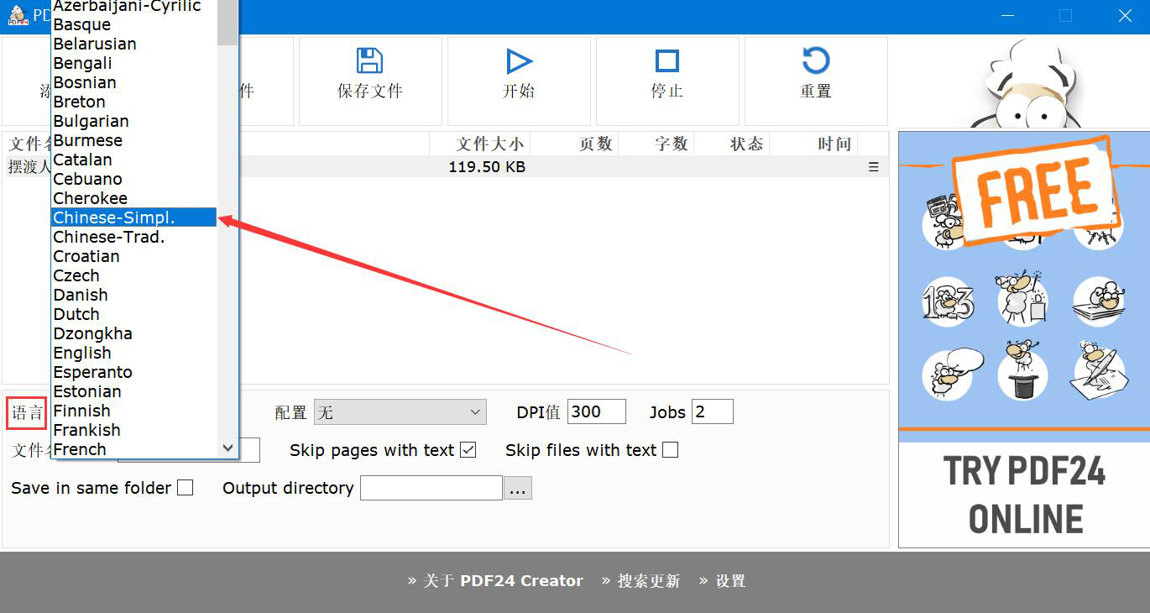1150x613 pixels.
Task: Choose Frankish in the language list
Action: pyautogui.click(x=134, y=430)
